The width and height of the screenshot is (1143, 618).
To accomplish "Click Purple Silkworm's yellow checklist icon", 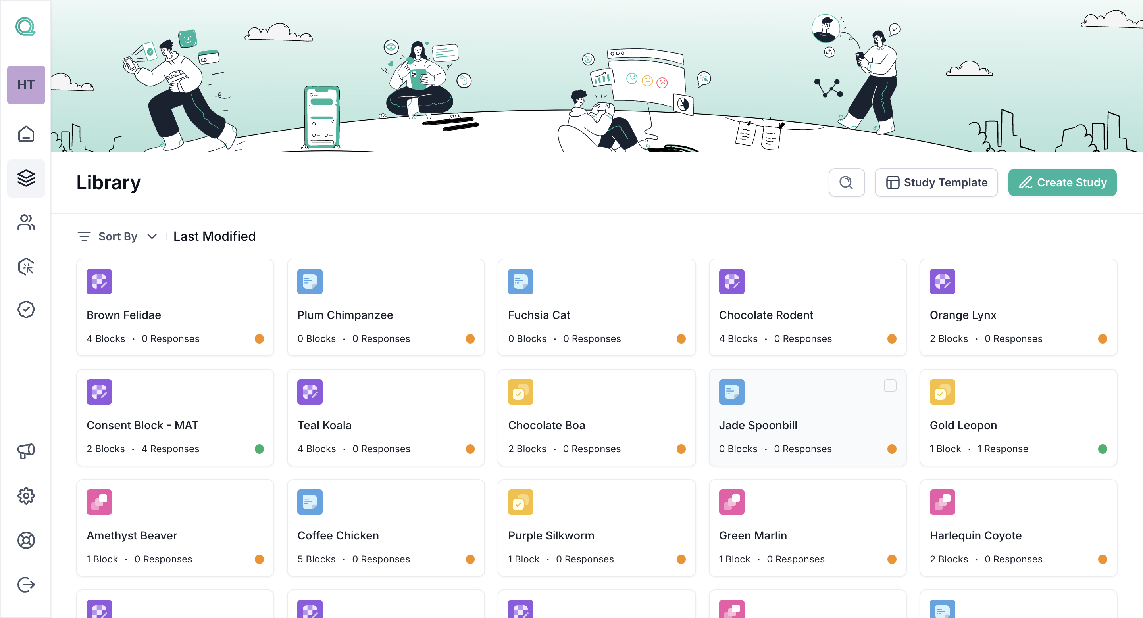I will coord(520,502).
